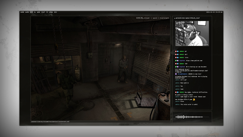Click purple badge beside Nightbot goblin6.com link message
This screenshot has width=243, height=137.
[178, 61]
